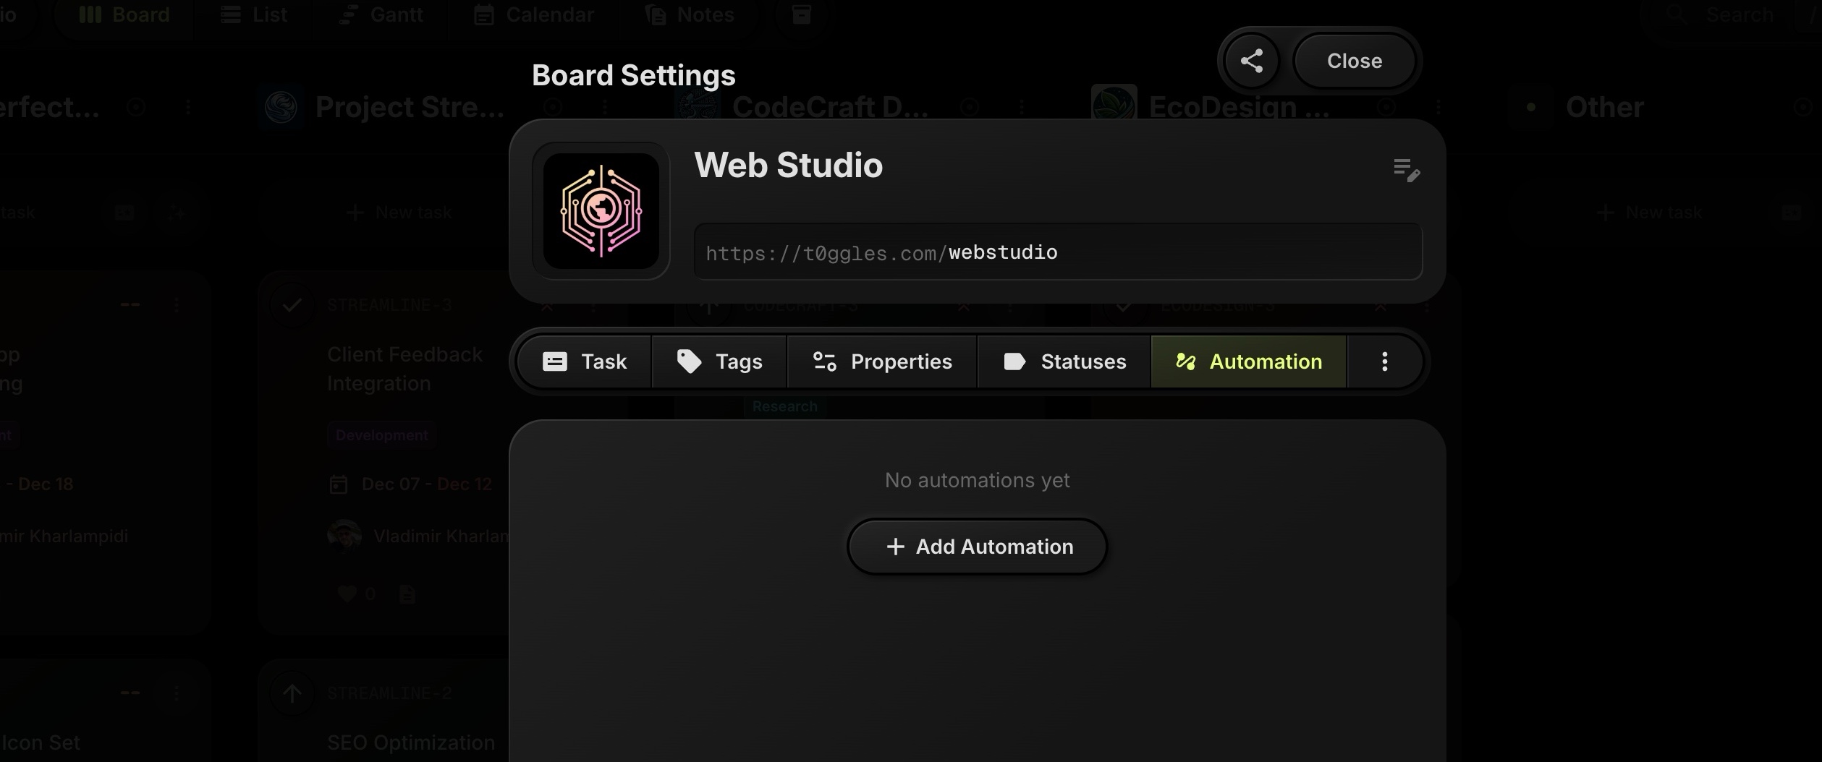
Task: Open the Tags tab
Action: click(x=720, y=361)
